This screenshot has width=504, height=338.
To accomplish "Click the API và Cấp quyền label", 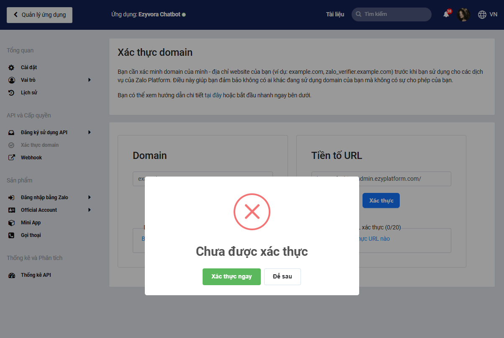I will (x=29, y=116).
